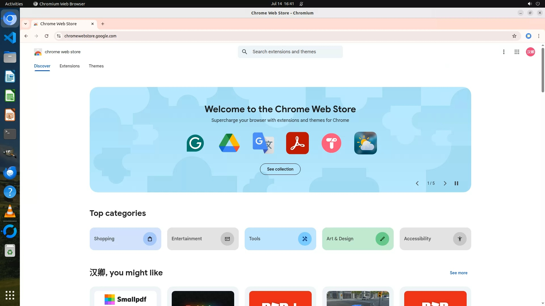Open the Google apps grid icon
Image resolution: width=545 pixels, height=306 pixels.
tap(517, 52)
